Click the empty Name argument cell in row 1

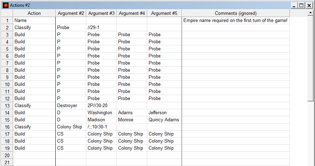[71, 21]
